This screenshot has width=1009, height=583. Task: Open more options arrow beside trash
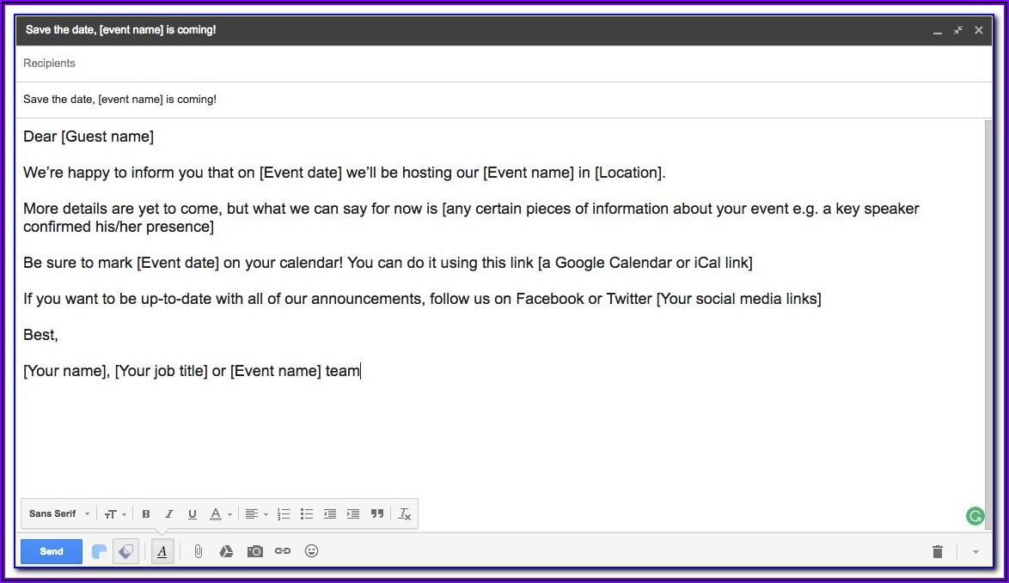[x=975, y=552]
